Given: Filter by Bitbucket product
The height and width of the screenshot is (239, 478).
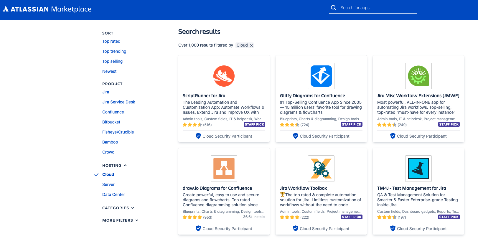Looking at the screenshot, I should [111, 122].
